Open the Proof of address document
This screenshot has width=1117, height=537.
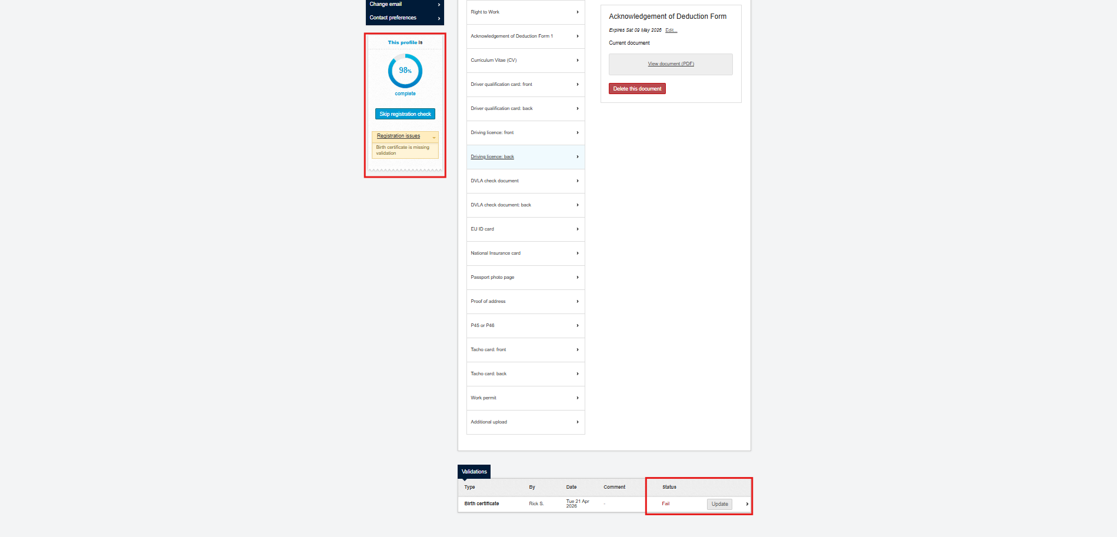click(525, 301)
